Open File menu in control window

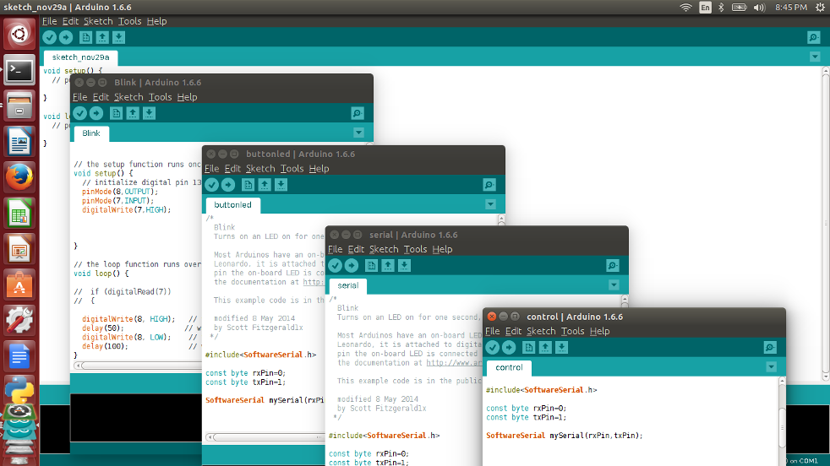(492, 331)
